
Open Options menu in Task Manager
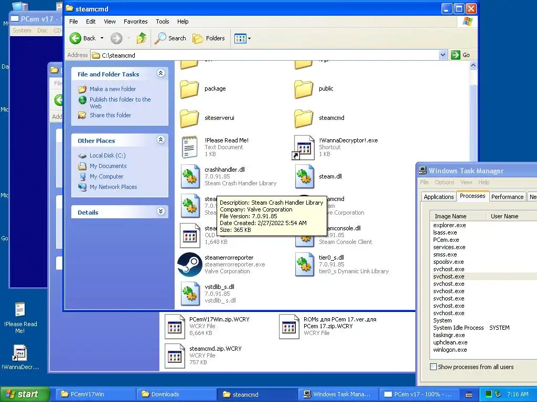[x=444, y=182]
